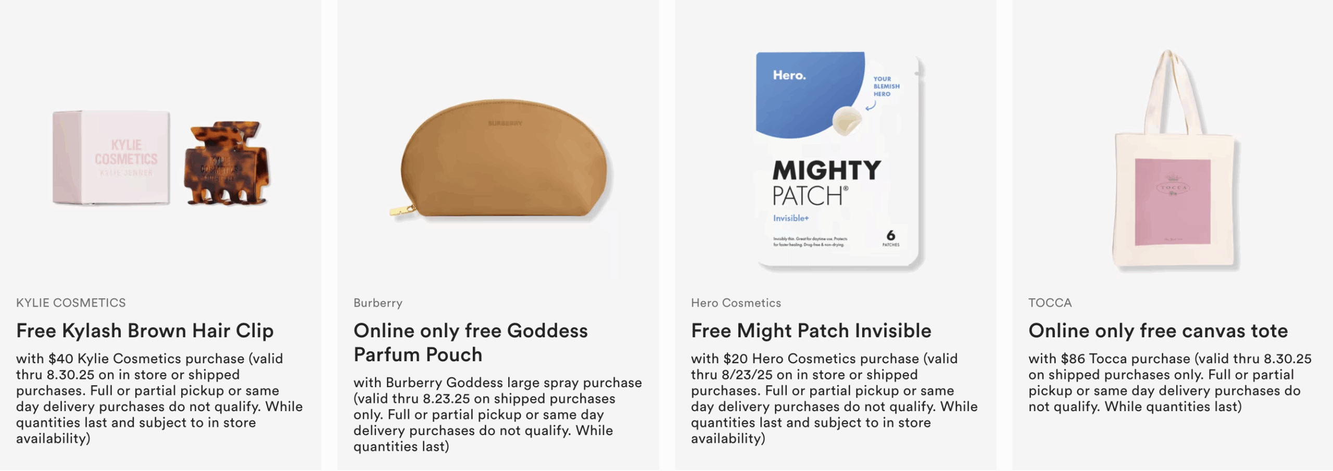Open the tan Burberry pouch image
This screenshot has width=1333, height=471.
[504, 160]
